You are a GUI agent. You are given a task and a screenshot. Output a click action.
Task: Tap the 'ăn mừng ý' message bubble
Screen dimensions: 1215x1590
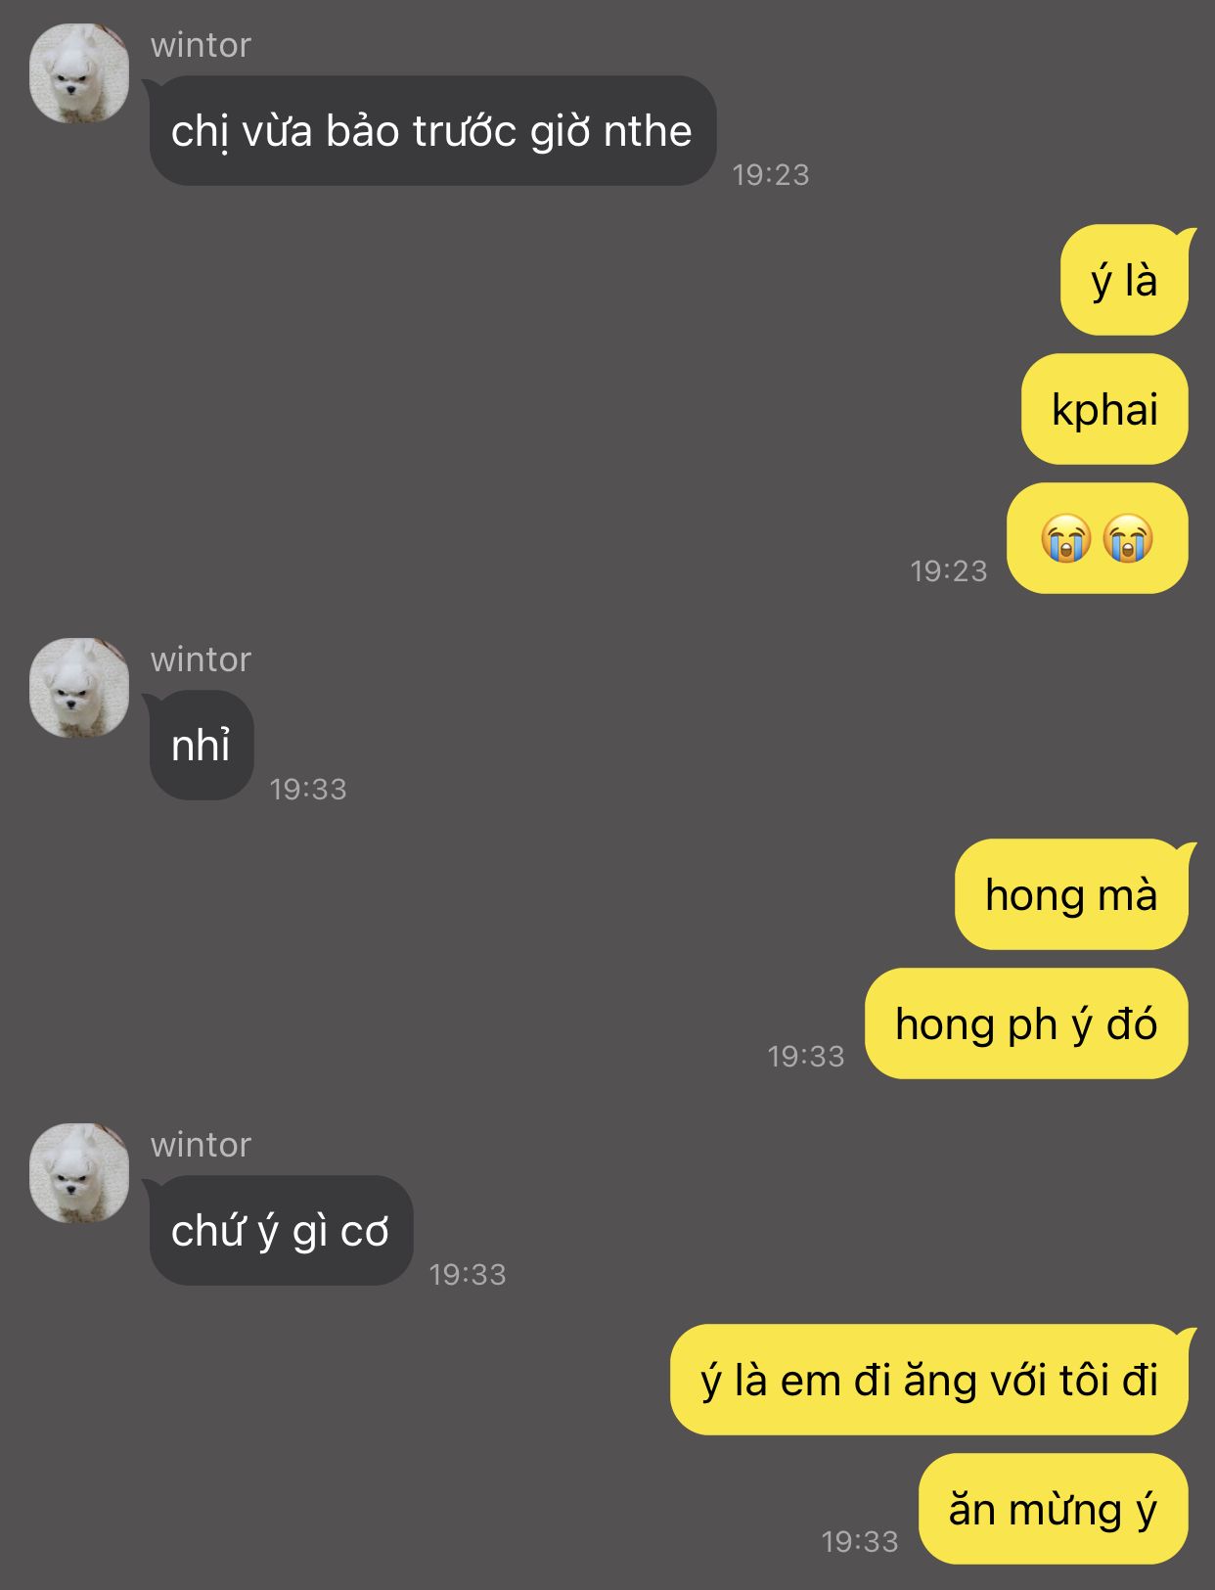pyautogui.click(x=1054, y=1509)
